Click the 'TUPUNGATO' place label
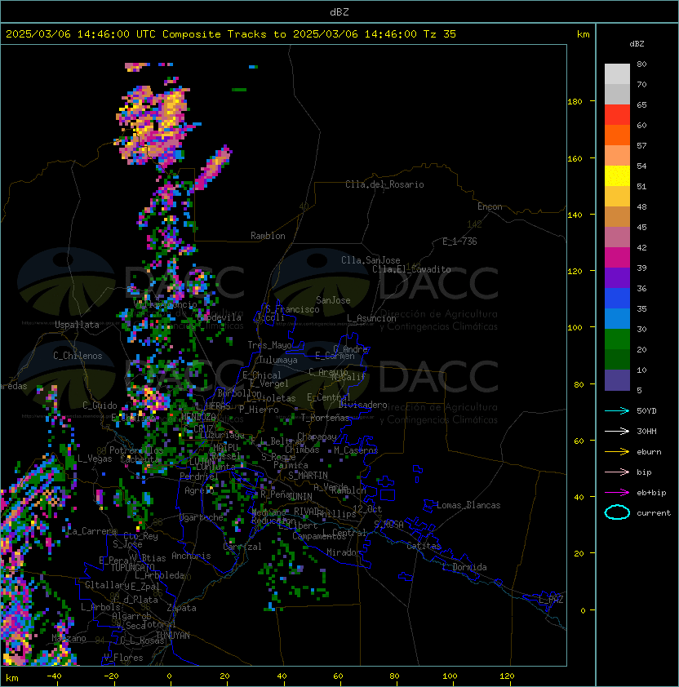Screen dimensions: 679x687 [132, 568]
